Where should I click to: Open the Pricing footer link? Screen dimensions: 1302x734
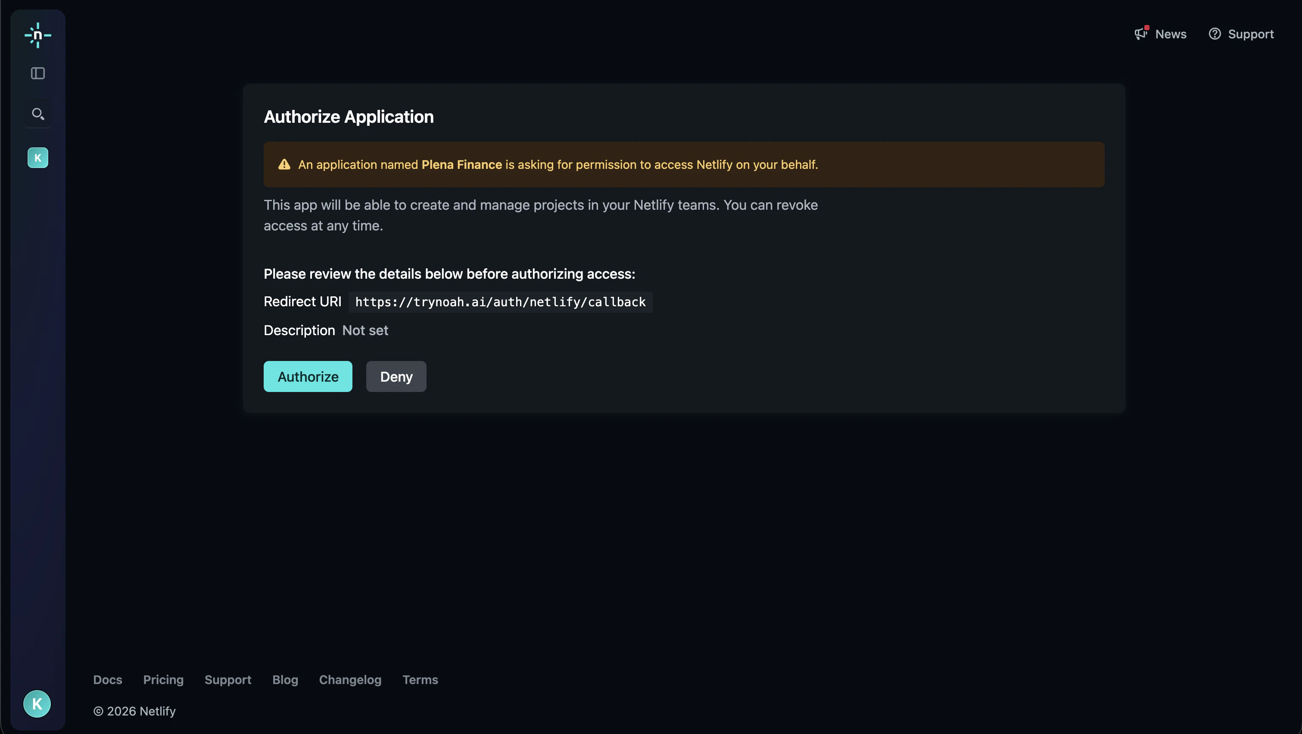(163, 679)
